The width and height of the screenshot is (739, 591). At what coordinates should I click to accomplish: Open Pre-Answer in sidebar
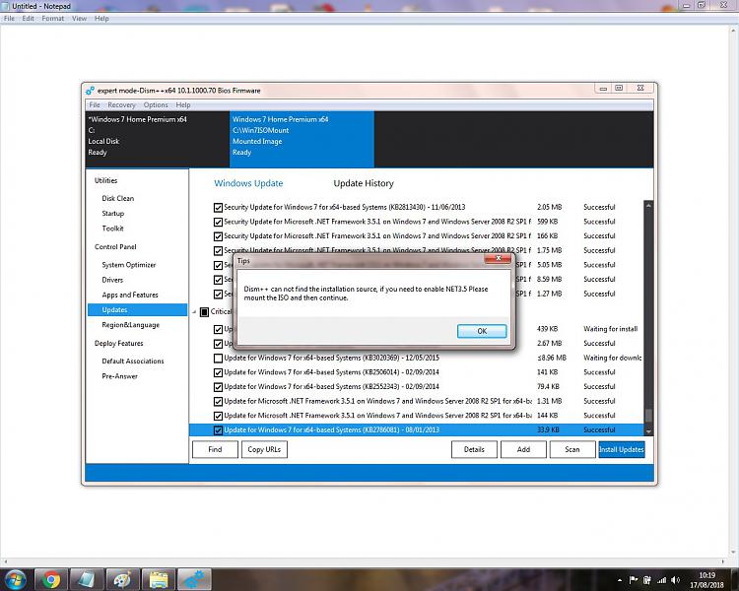[x=119, y=376]
